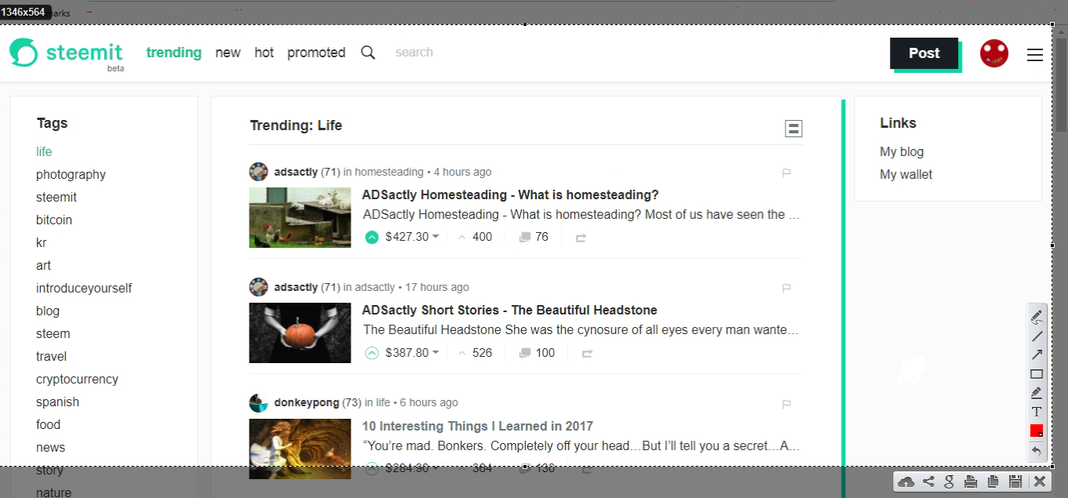Select the Lightshot rectangle tool
The width and height of the screenshot is (1068, 498).
(1037, 373)
